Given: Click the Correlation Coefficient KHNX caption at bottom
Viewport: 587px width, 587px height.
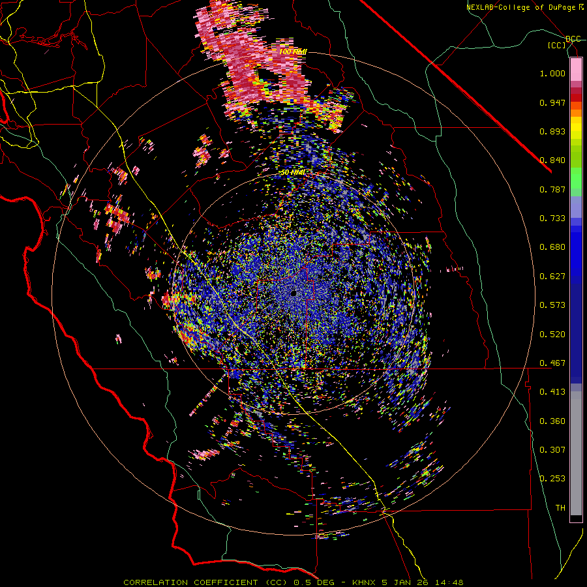Looking at the screenshot, I should 293,582.
